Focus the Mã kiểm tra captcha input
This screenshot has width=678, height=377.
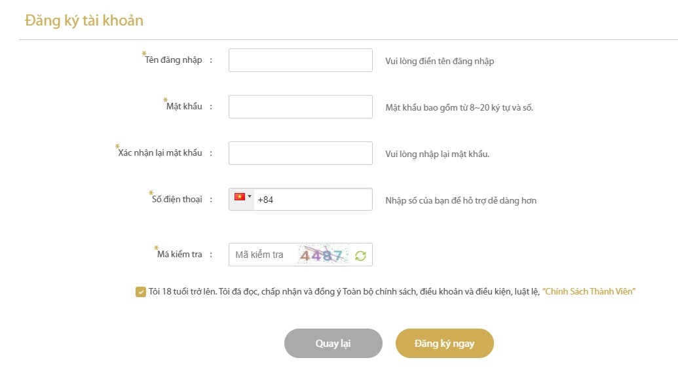(x=262, y=255)
